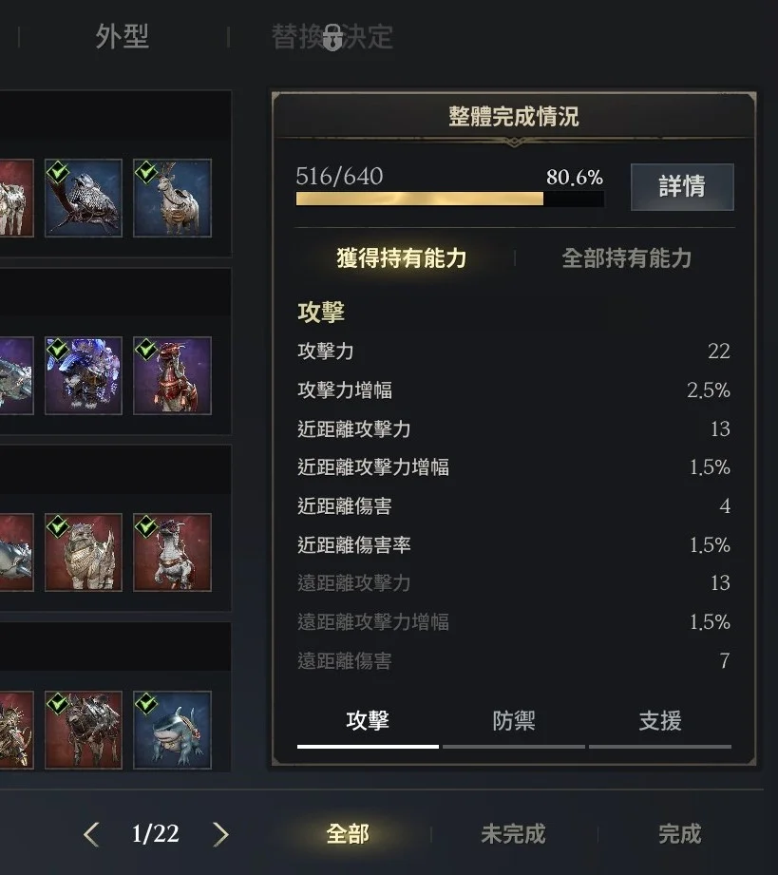778x875 pixels.
Task: Select the blue shark mount icon
Action: (173, 730)
